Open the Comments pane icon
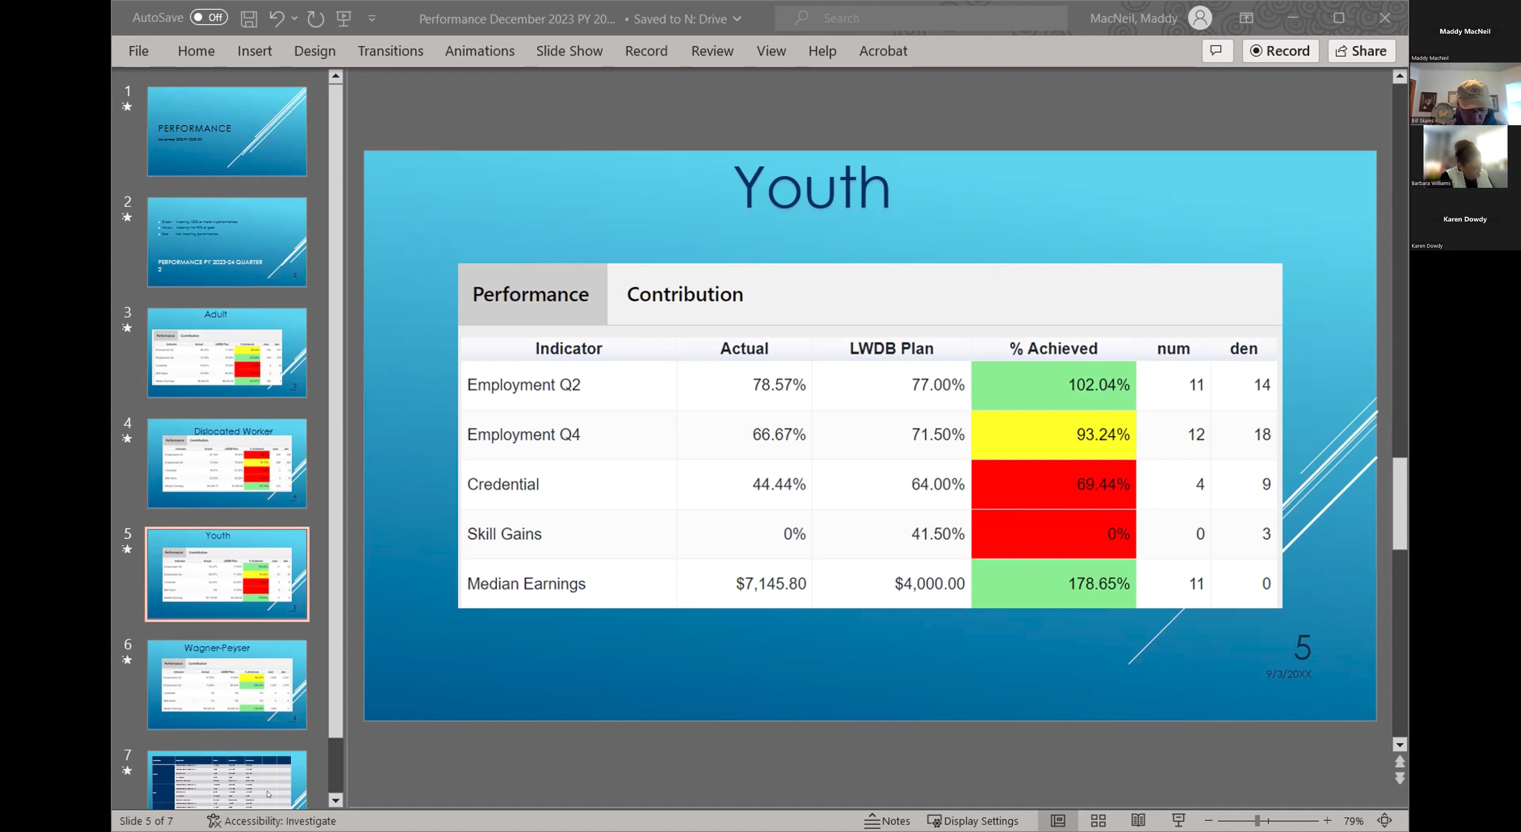 [1217, 51]
